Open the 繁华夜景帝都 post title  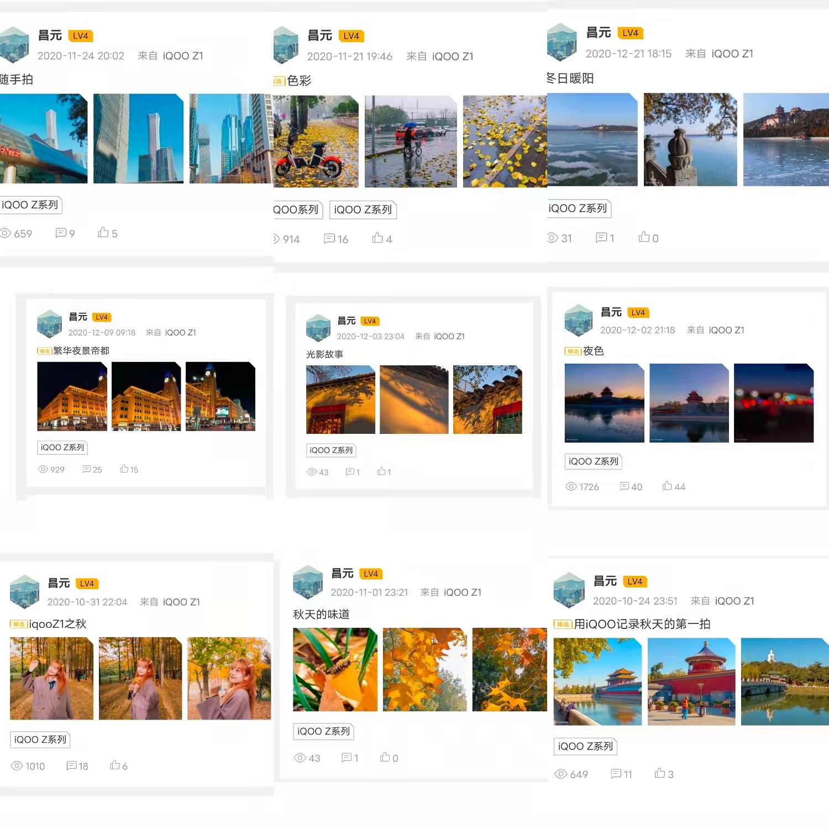(81, 350)
